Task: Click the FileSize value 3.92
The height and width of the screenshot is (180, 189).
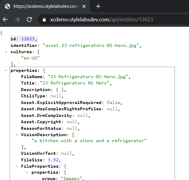Action: point(53,160)
